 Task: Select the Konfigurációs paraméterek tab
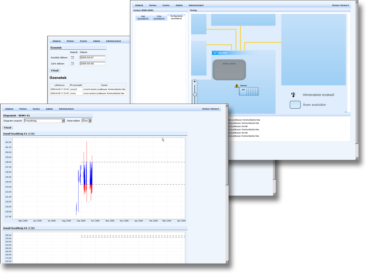click(176, 17)
